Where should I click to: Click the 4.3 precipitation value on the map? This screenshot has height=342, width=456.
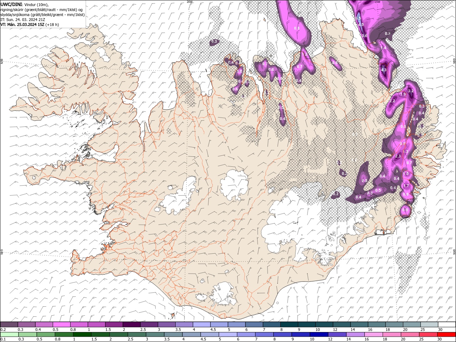click(383, 70)
